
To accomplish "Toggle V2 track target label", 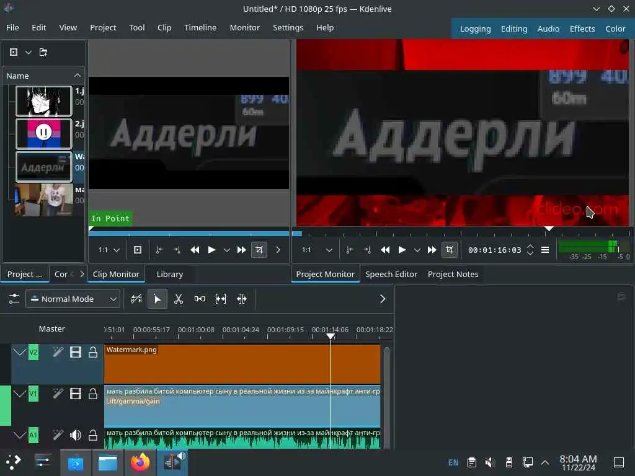I will click(x=33, y=352).
